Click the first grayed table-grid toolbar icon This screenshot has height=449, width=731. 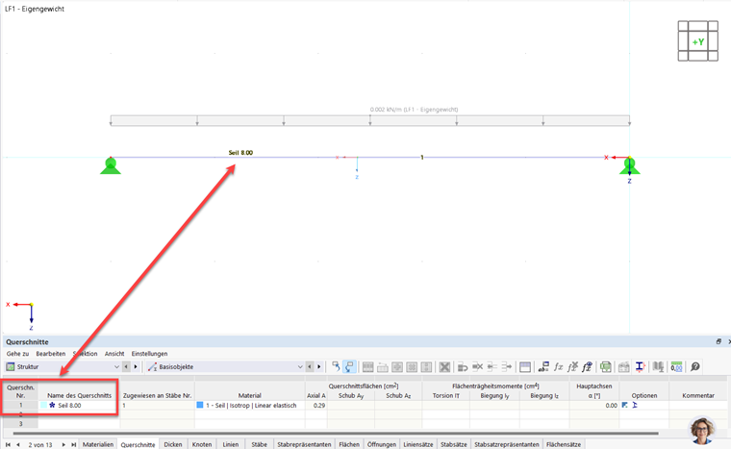click(x=367, y=367)
